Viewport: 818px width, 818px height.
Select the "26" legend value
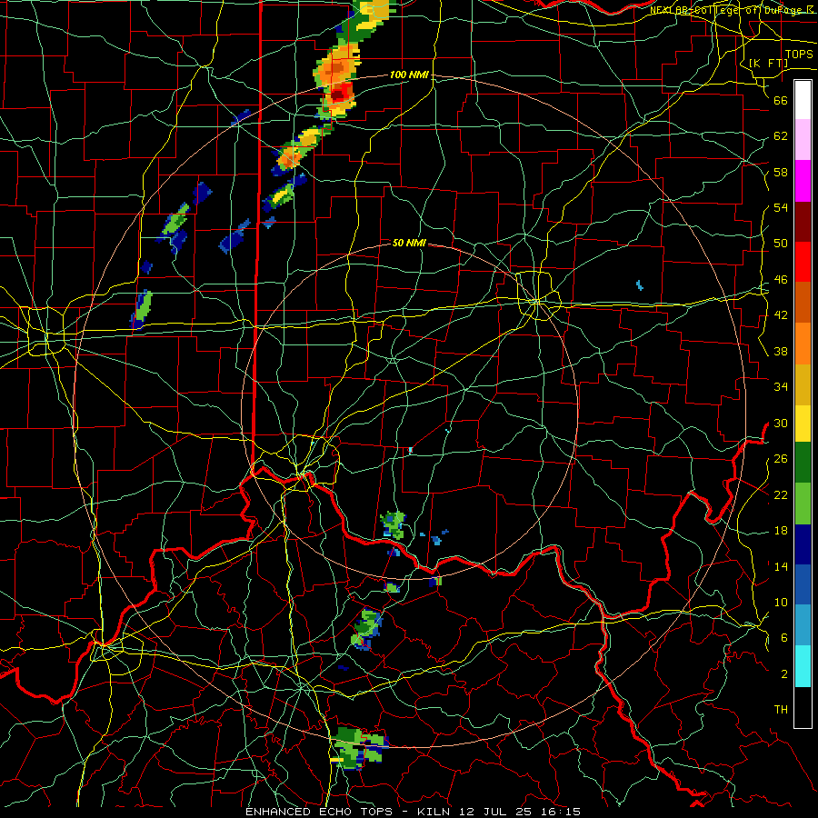pos(781,459)
